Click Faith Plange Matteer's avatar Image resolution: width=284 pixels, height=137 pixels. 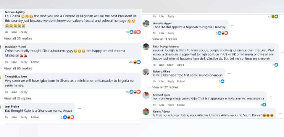[x=146, y=47]
